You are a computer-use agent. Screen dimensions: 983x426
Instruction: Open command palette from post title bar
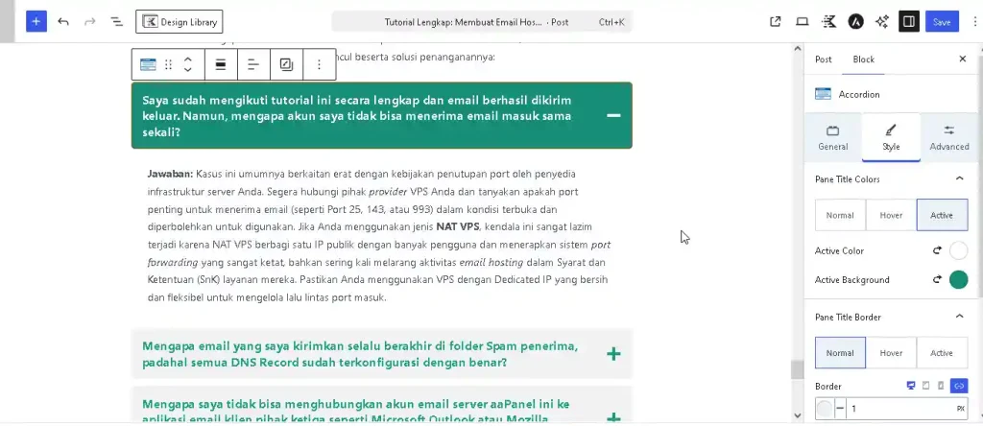point(482,22)
